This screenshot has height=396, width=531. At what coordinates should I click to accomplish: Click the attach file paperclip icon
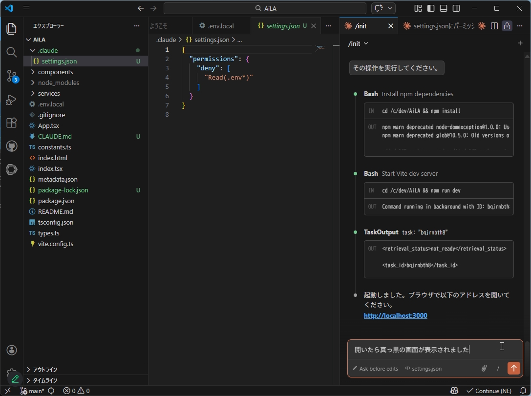(x=484, y=368)
